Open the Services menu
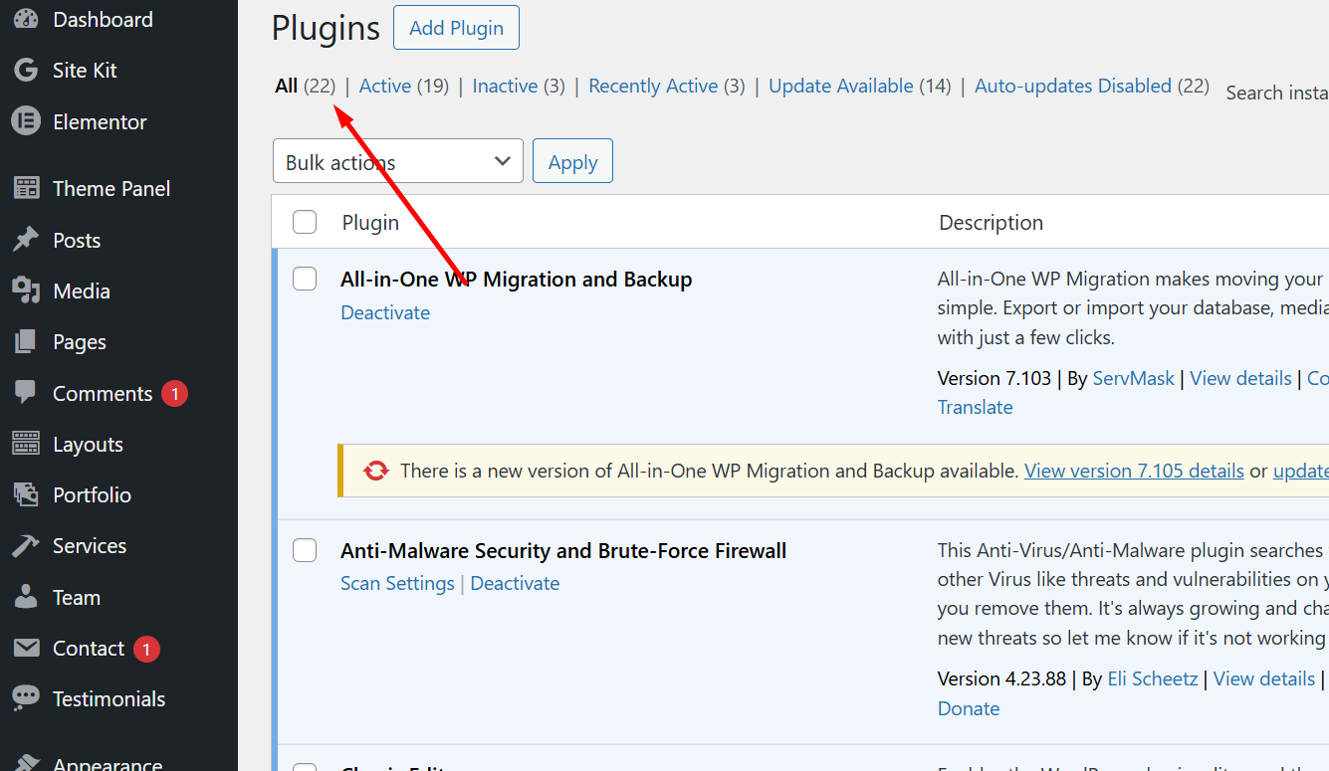Viewport: 1329px width, 771px height. point(90,545)
